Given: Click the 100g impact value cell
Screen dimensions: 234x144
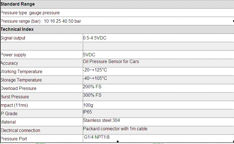Looking at the screenshot, I should [x=89, y=105].
